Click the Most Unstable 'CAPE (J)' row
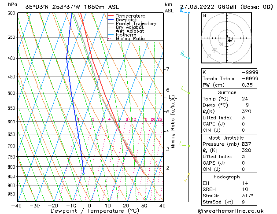 pos(229,163)
